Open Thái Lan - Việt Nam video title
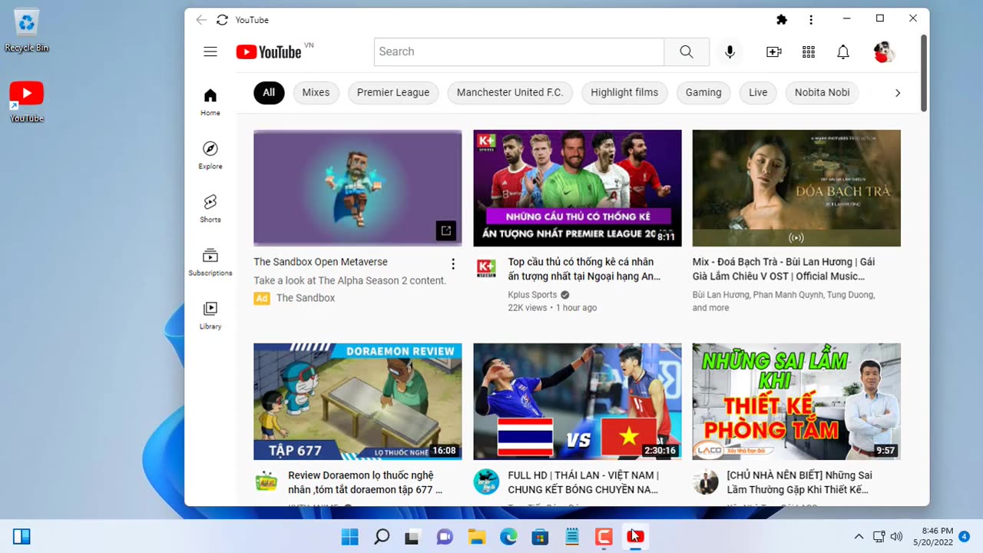The image size is (983, 553). click(584, 482)
